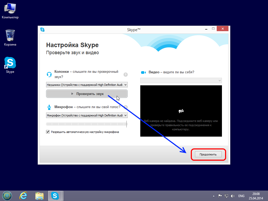Click the Колонки – слышите ли вы проверочный звук? label
Image resolution: width=268 pixels, height=201 pixels.
tap(86, 74)
